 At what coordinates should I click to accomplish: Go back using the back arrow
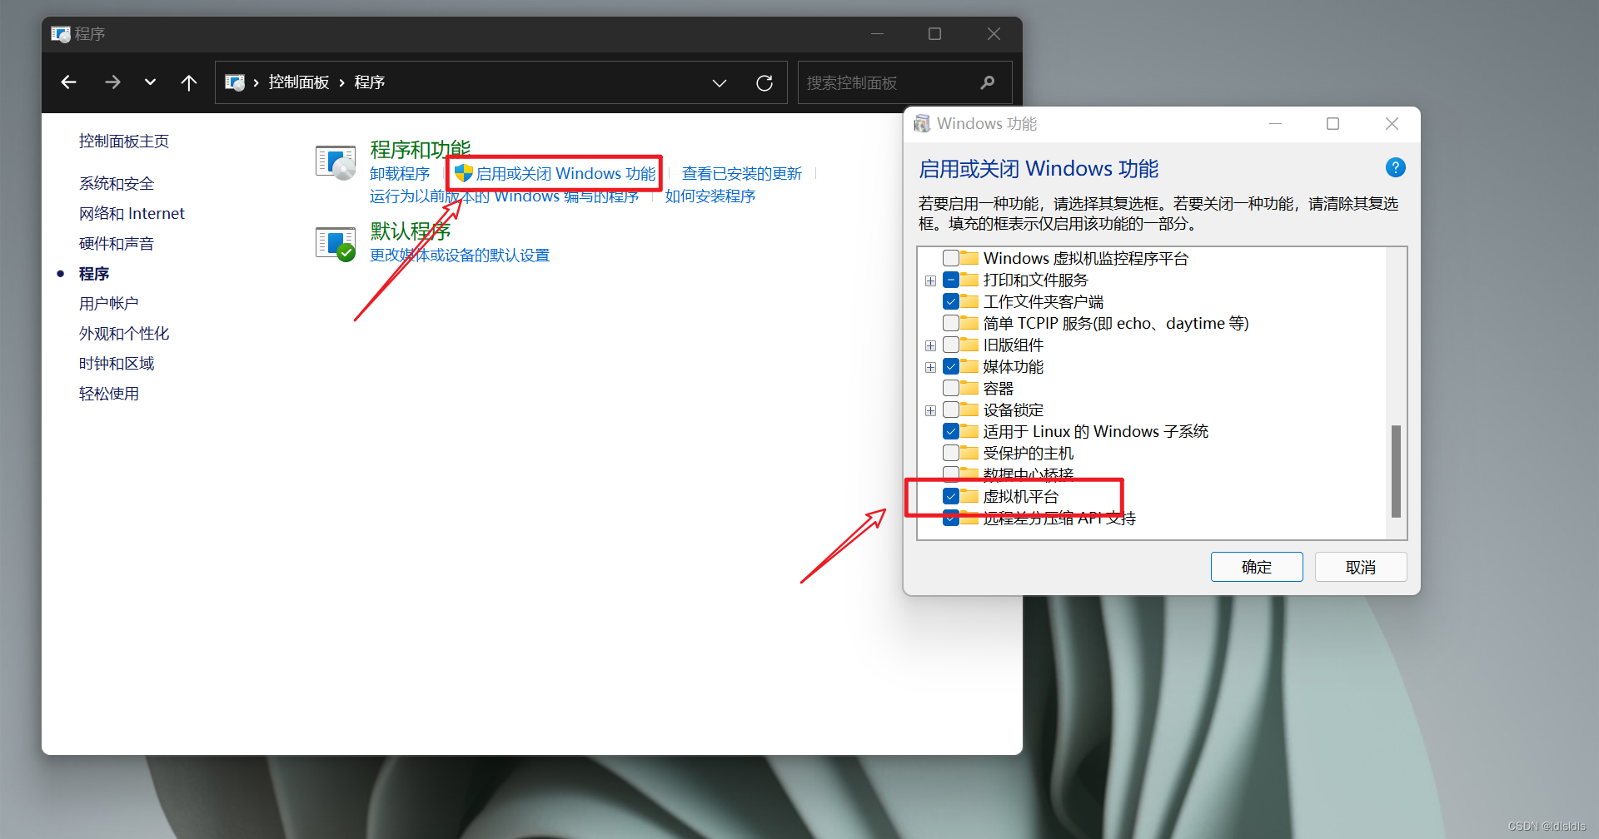click(69, 82)
